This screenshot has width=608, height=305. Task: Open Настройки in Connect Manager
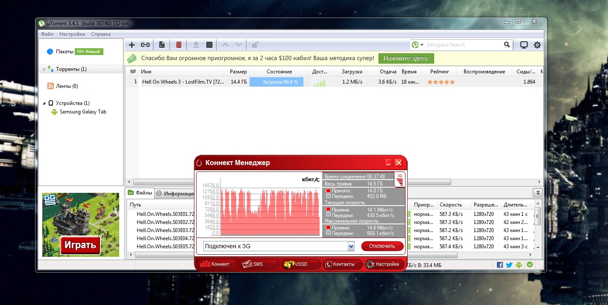[x=385, y=264]
